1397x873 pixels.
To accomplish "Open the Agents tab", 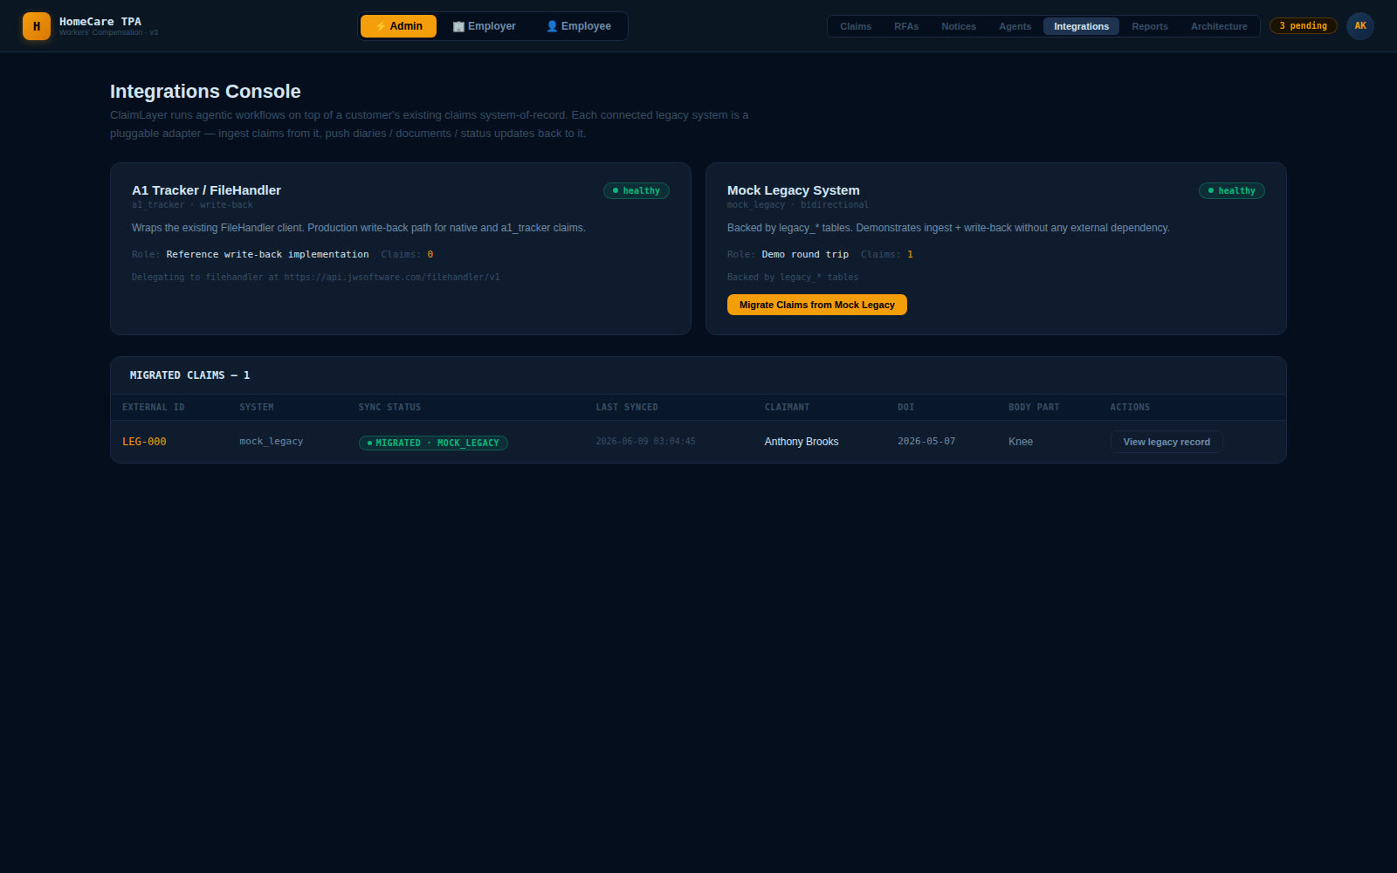I will [1015, 26].
